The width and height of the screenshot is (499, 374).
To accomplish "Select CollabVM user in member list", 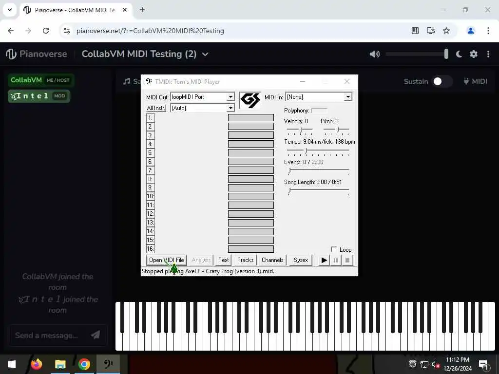I will pos(41,80).
